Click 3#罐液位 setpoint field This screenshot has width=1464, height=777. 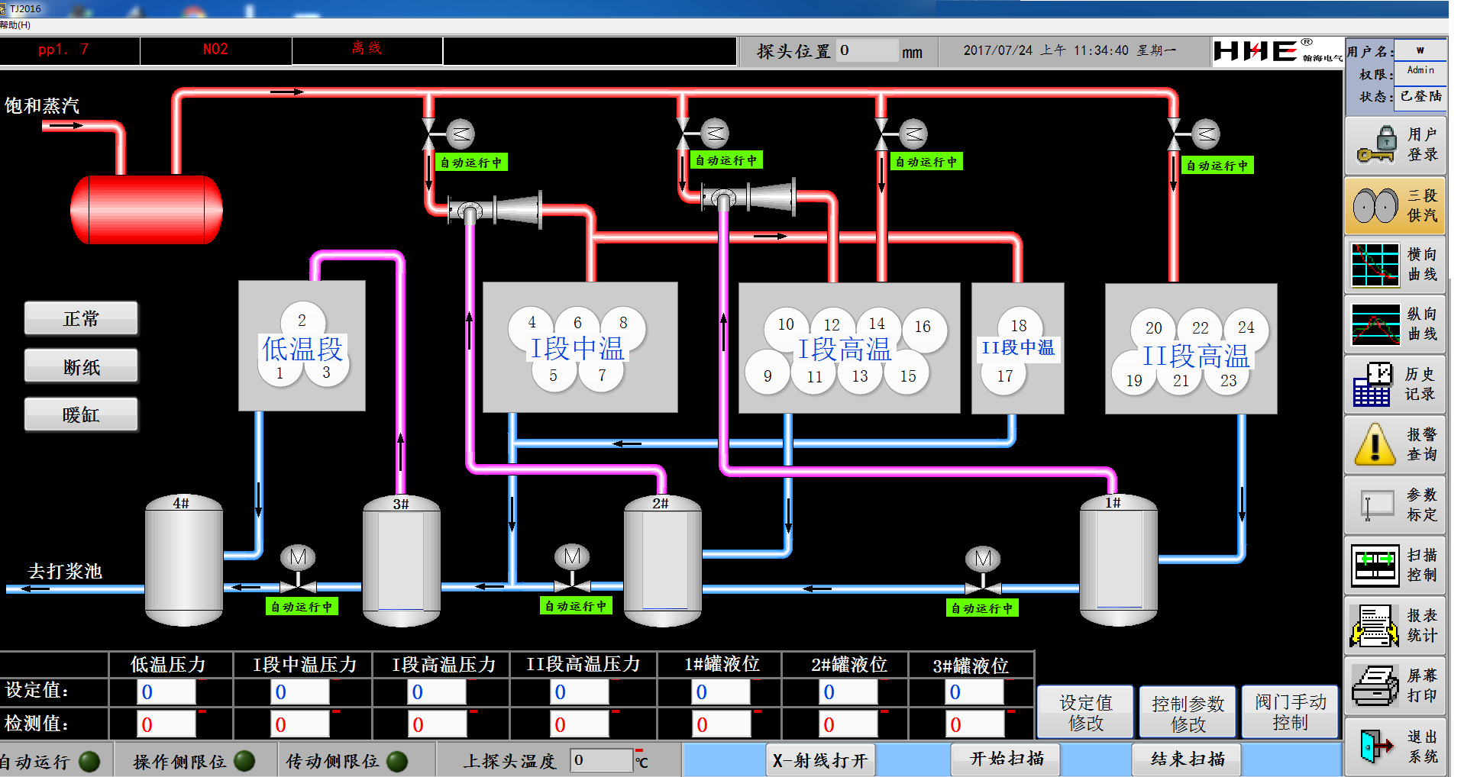click(975, 692)
